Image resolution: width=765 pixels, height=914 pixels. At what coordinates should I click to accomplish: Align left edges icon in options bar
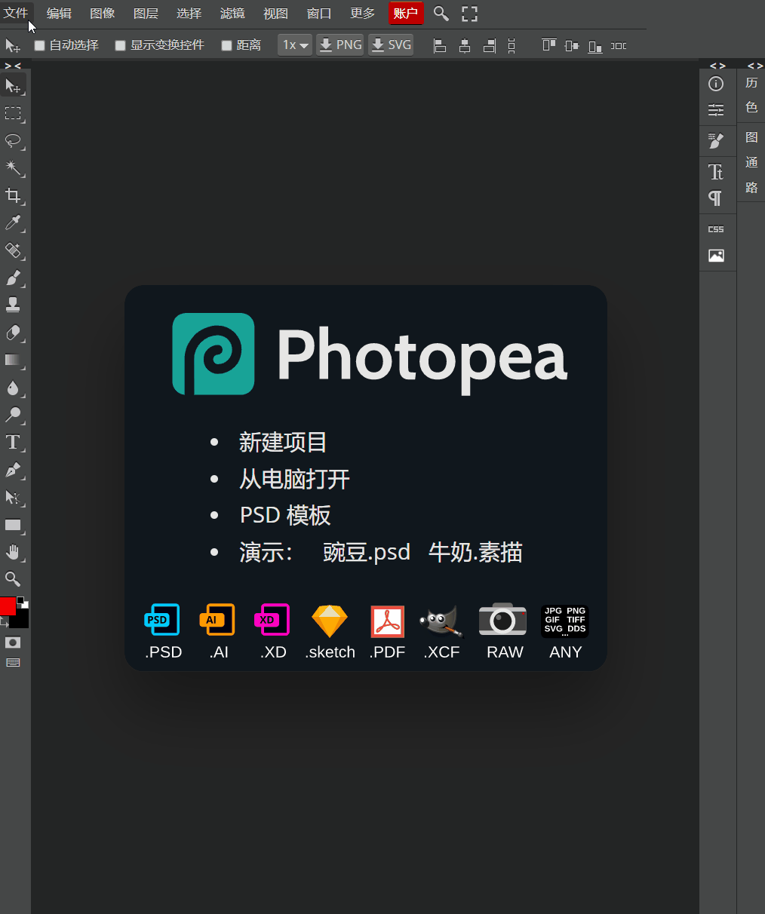click(x=440, y=46)
